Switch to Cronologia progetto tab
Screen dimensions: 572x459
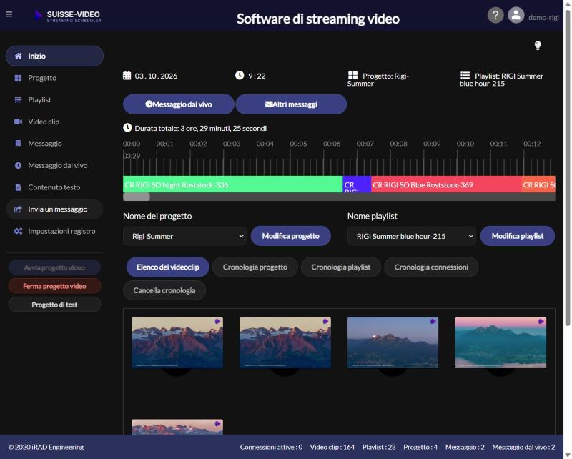tap(255, 267)
